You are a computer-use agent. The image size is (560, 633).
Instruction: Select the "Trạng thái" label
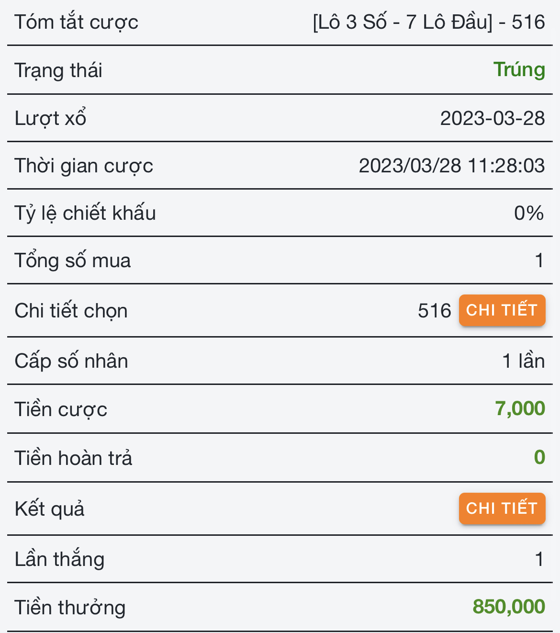58,70
